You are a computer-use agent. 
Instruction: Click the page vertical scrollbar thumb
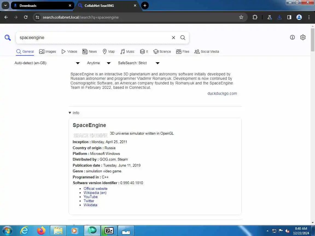click(313, 40)
